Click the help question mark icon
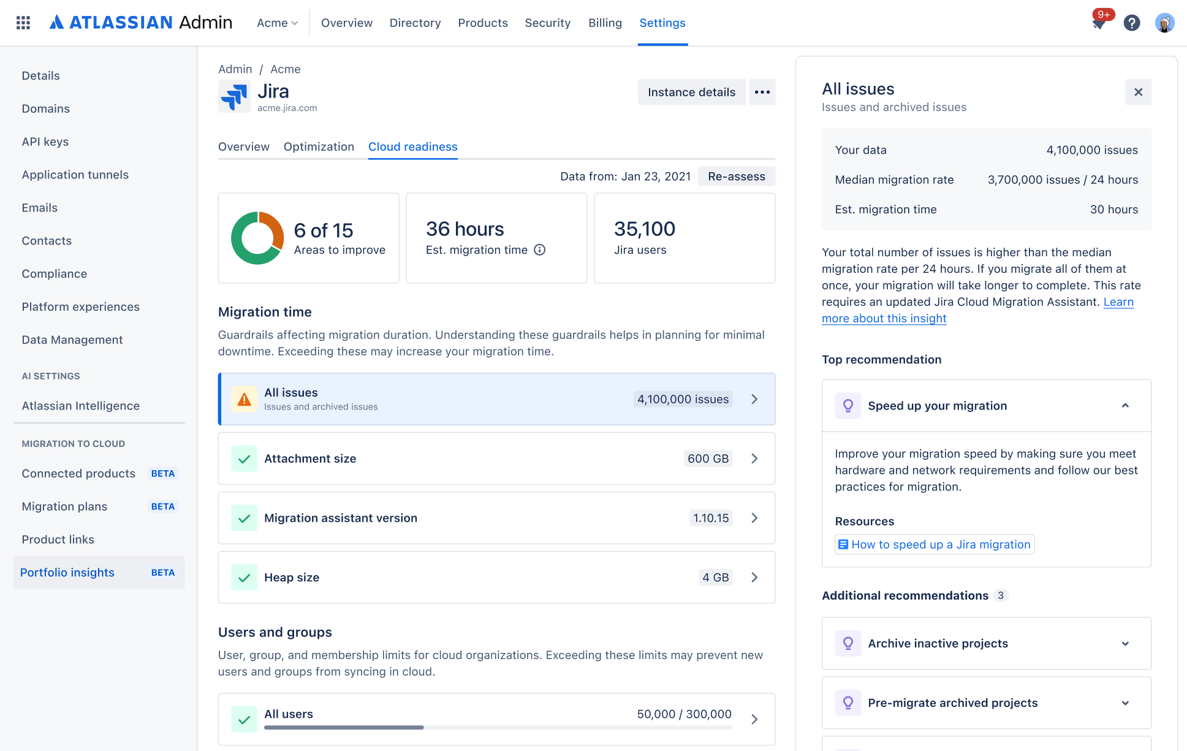The image size is (1187, 751). 1131,23
